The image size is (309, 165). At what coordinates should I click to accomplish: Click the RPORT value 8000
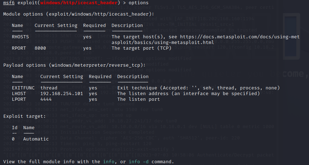tap(40, 48)
